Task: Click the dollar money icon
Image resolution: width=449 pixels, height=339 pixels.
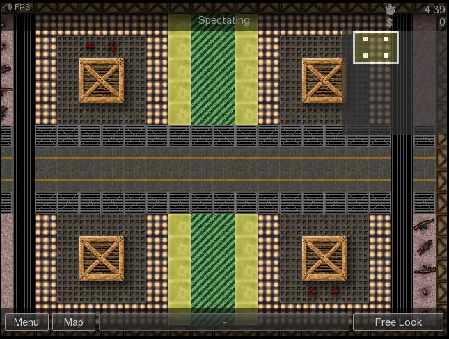Action: pos(389,22)
